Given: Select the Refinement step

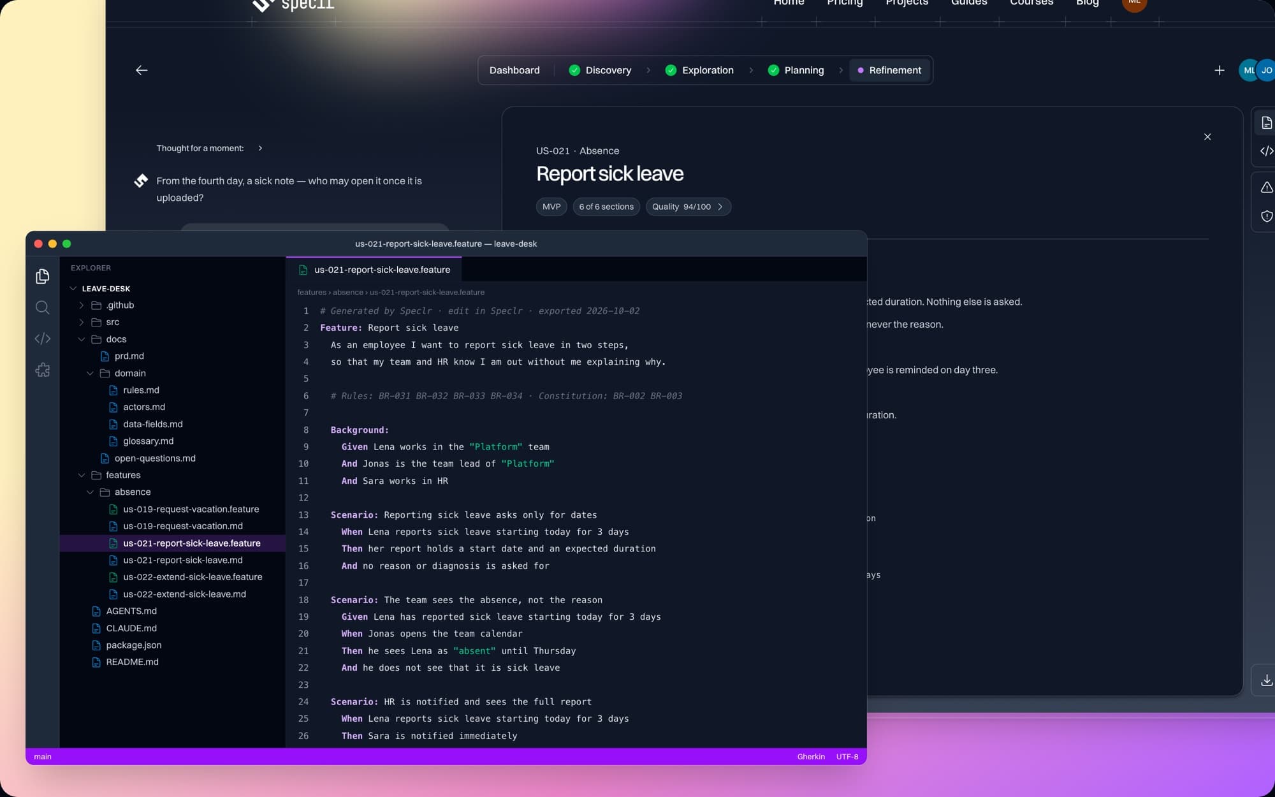Looking at the screenshot, I should (x=889, y=70).
